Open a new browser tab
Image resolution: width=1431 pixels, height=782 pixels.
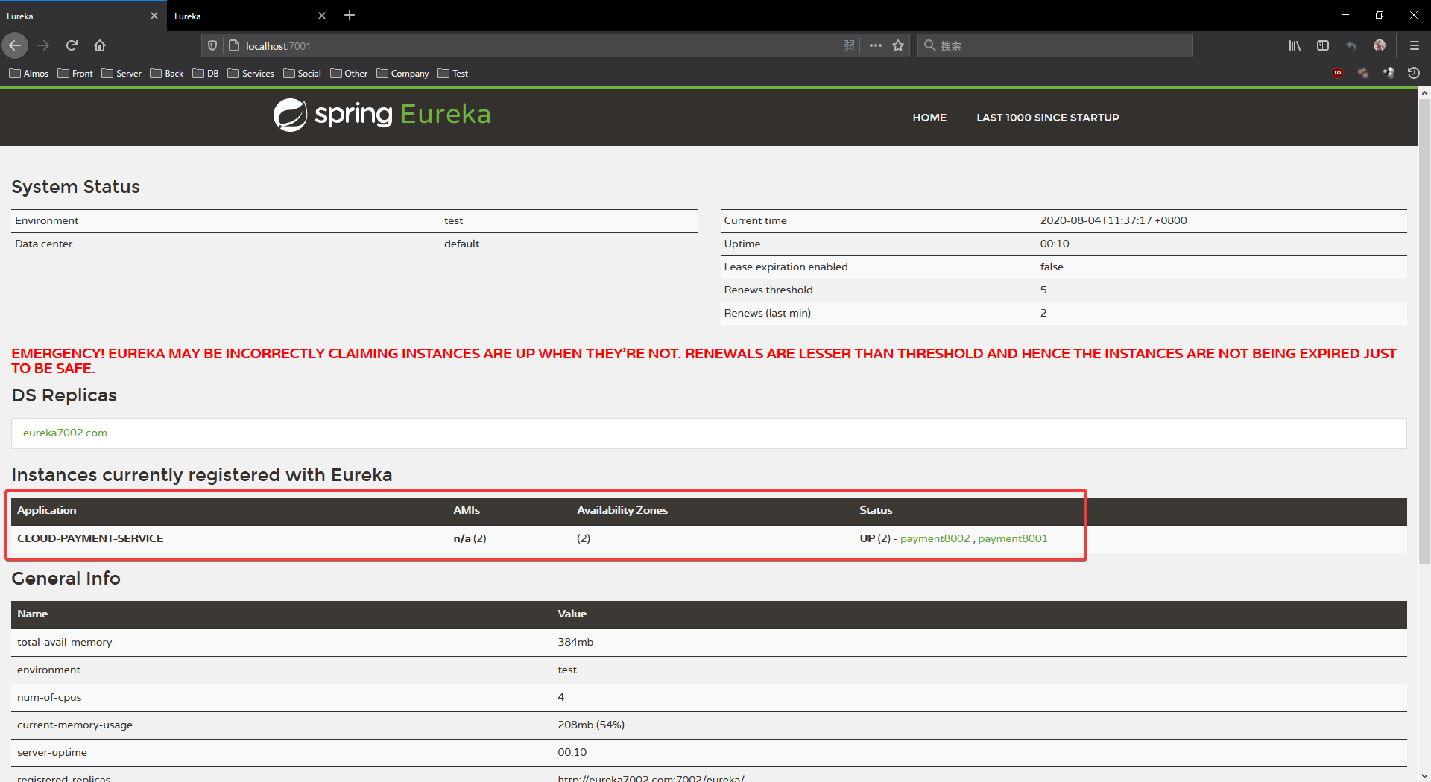point(350,15)
